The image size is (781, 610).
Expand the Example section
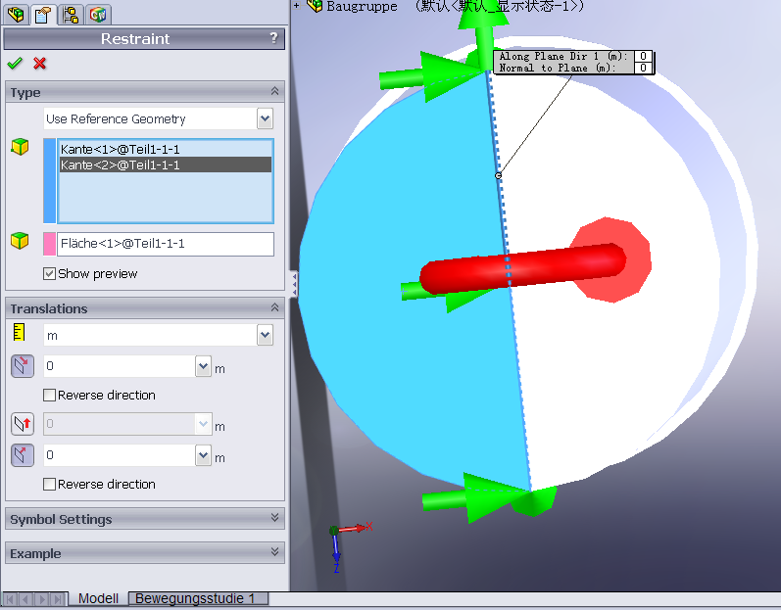[x=274, y=552]
